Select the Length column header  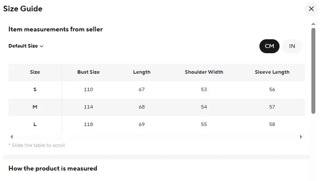142,72
